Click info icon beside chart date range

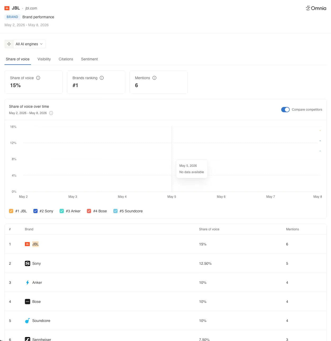[x=51, y=113]
